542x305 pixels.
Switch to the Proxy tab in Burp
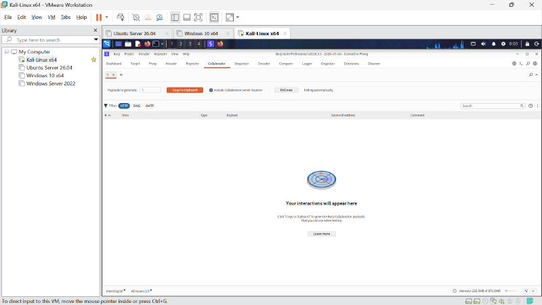coord(153,64)
